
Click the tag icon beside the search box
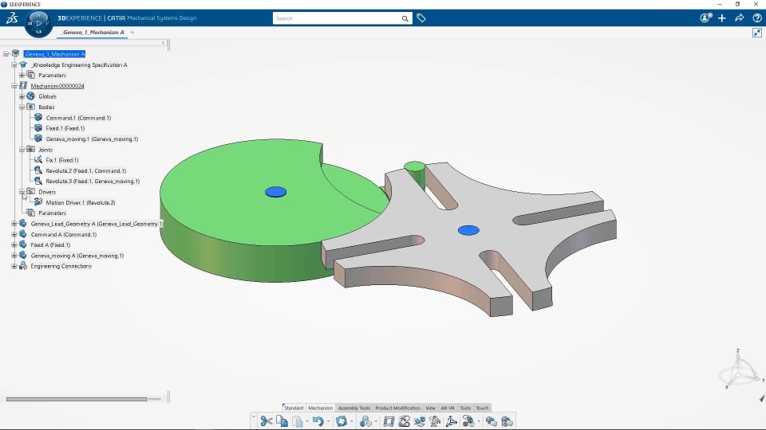[421, 18]
